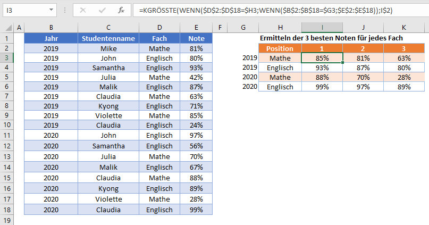Click the title 'Ermitteln der 3 besten Noten'
The width and height of the screenshot is (429, 225).
pyautogui.click(x=331, y=38)
